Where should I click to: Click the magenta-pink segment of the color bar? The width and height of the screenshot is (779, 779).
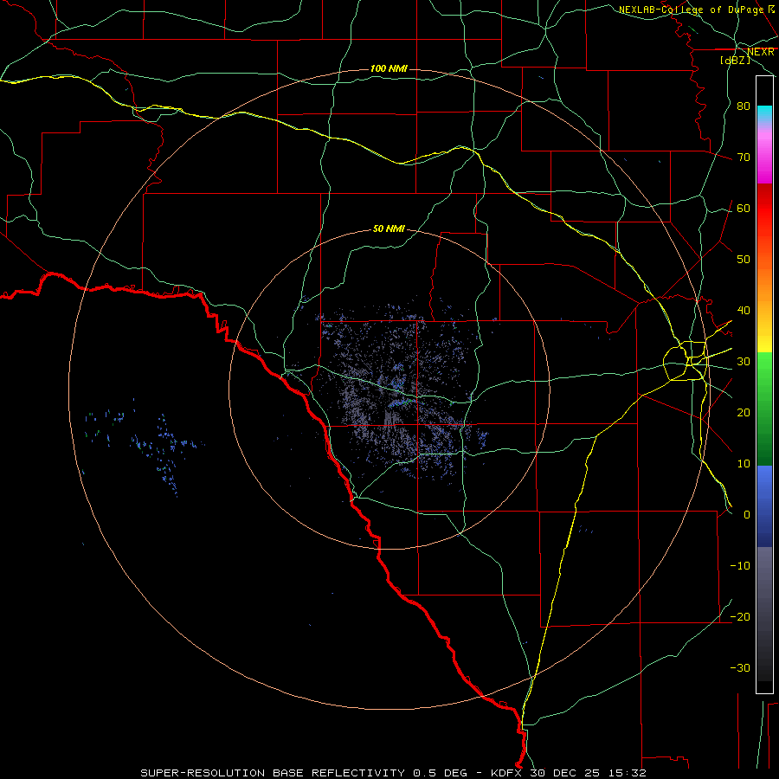coord(764,157)
